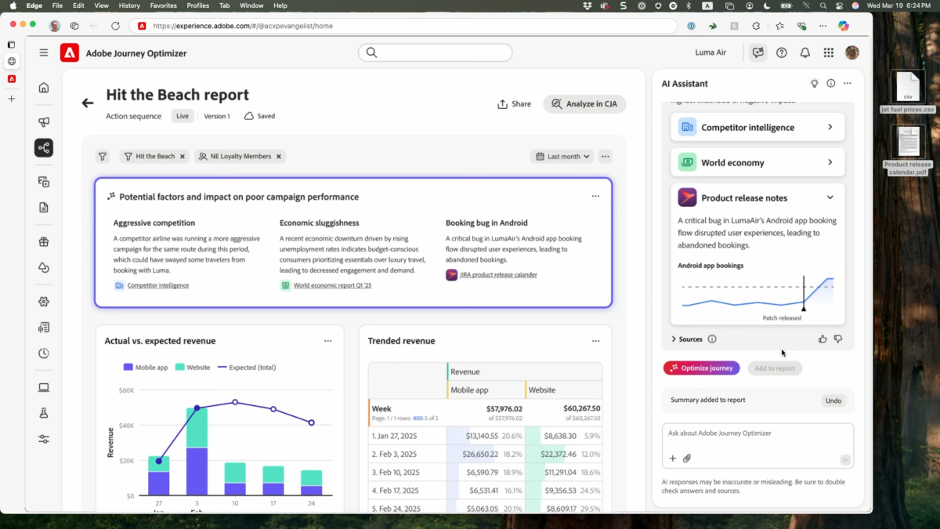Click the Ask about Adobe Journey Optimizer field
This screenshot has height=529, width=940.
tap(757, 433)
